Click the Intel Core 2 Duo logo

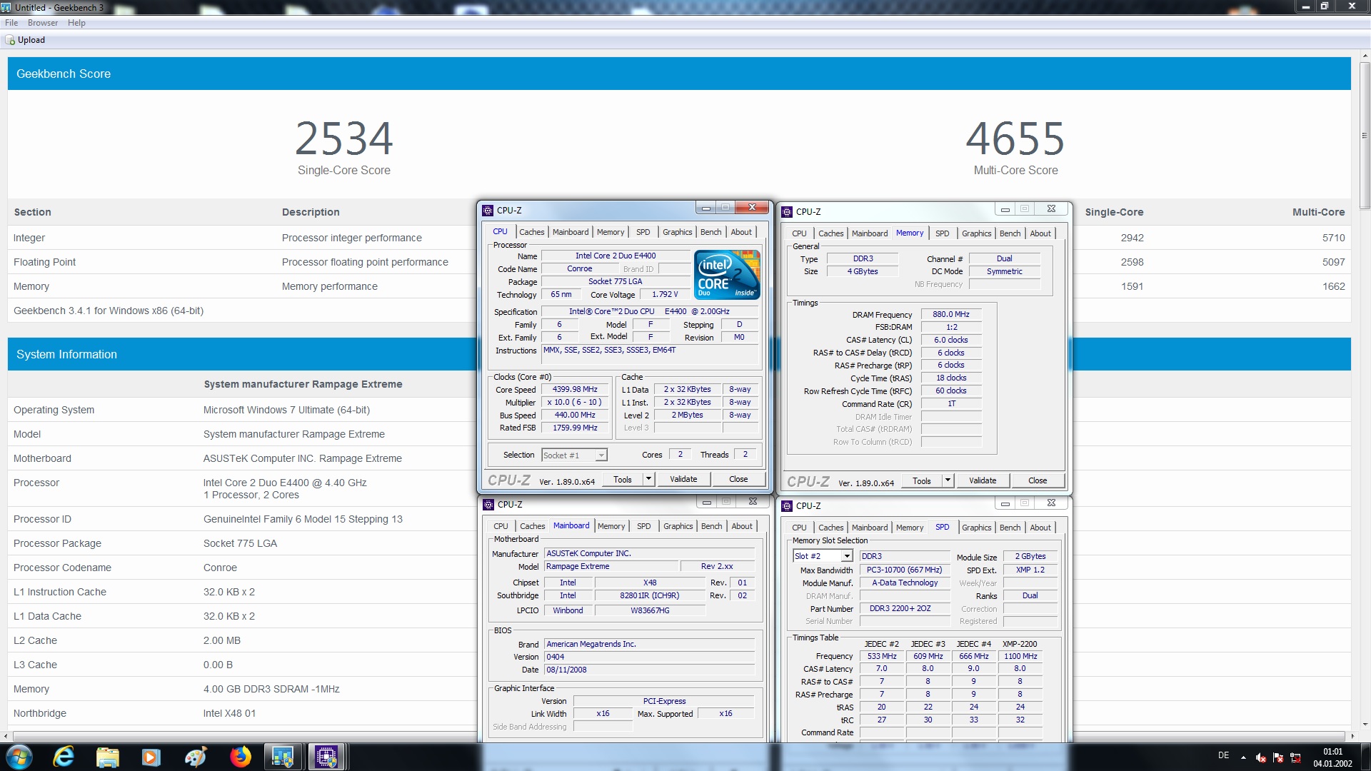727,274
